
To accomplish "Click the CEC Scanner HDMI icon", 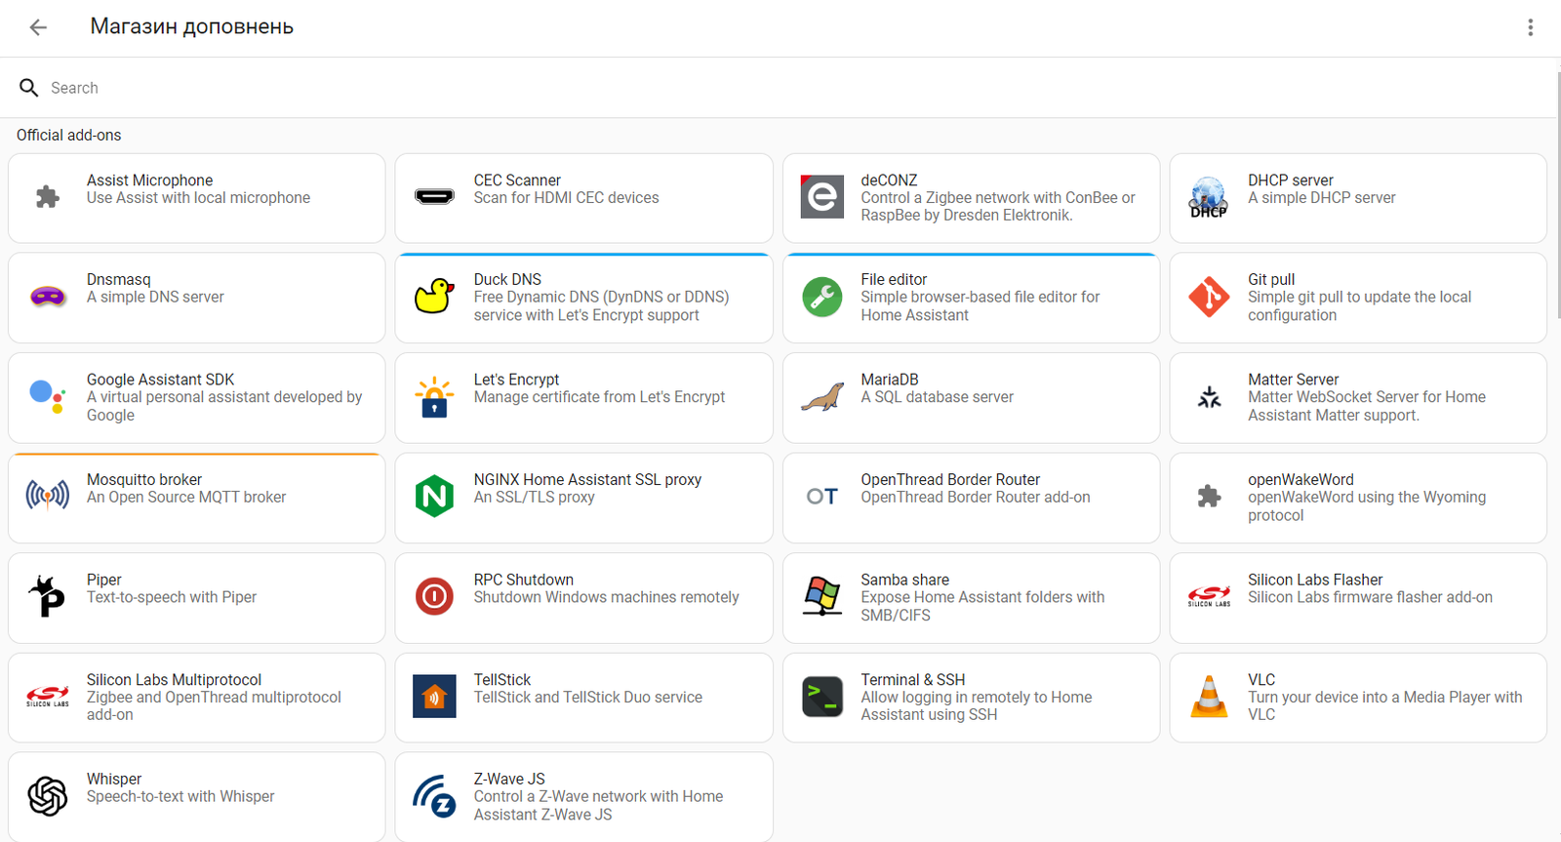I will tap(434, 197).
